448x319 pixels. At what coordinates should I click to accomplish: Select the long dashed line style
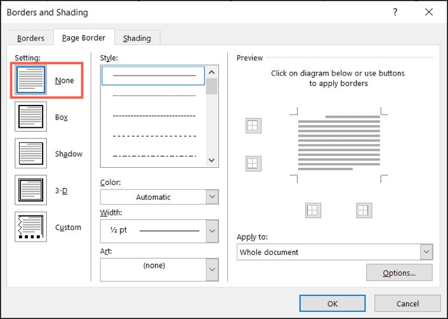pyautogui.click(x=153, y=136)
